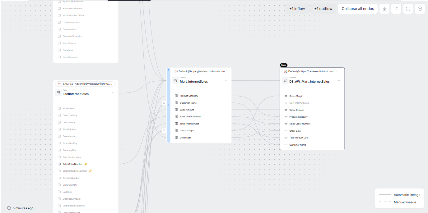Show +1 inflow level
Viewport: 428px width, 213px height.
(297, 9)
